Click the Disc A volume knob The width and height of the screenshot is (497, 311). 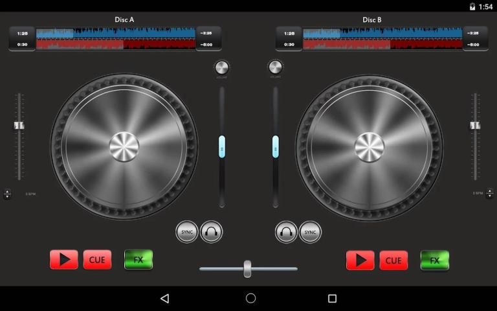coord(221,67)
